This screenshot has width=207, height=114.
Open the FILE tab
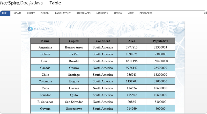coord(5,13)
